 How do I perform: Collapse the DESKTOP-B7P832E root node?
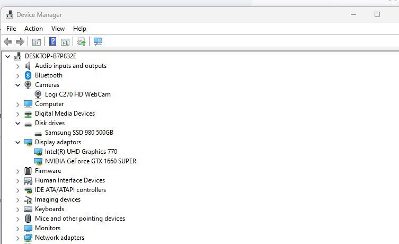7,57
